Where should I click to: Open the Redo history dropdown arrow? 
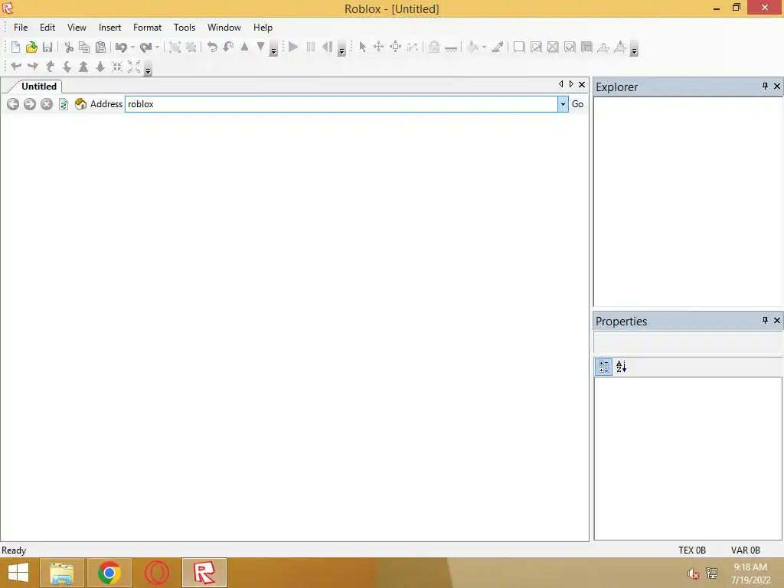157,47
